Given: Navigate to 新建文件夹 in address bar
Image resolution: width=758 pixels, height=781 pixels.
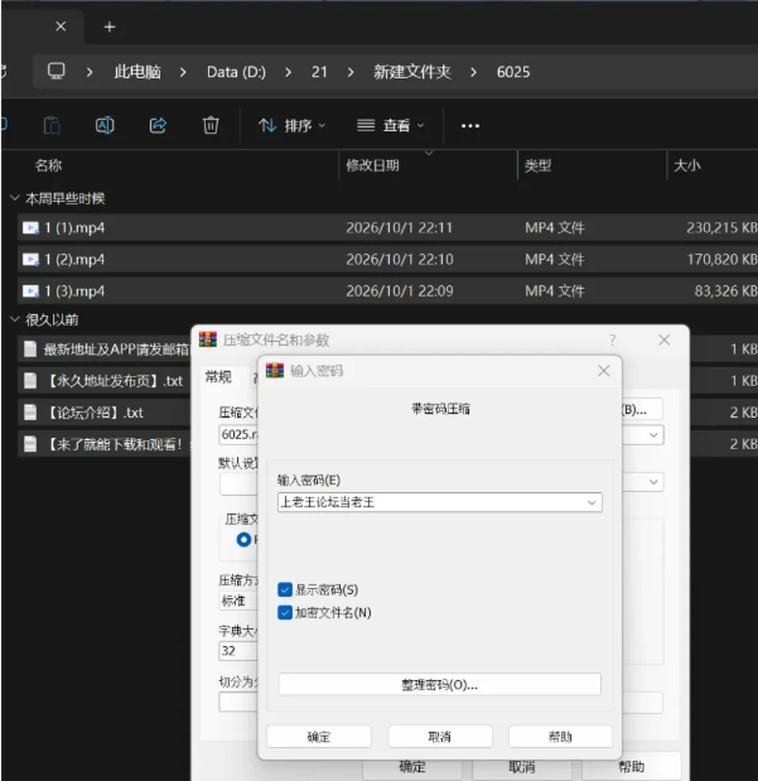Looking at the screenshot, I should pos(412,72).
